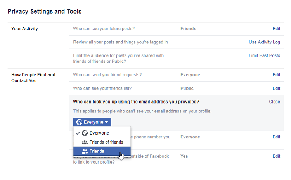Choose Friends of friends in dropdown menu
The width and height of the screenshot is (291, 180).
point(102,142)
